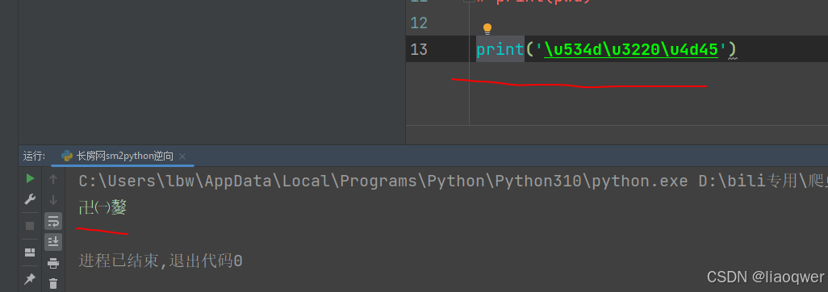
Task: Click the yellow lightbulb intention icon
Action: click(x=487, y=28)
